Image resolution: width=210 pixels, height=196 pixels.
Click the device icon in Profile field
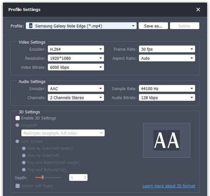click(x=31, y=26)
